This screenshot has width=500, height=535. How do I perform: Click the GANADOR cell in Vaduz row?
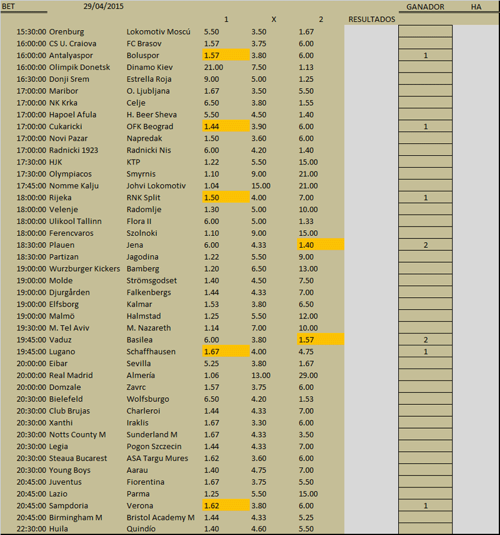coord(426,340)
